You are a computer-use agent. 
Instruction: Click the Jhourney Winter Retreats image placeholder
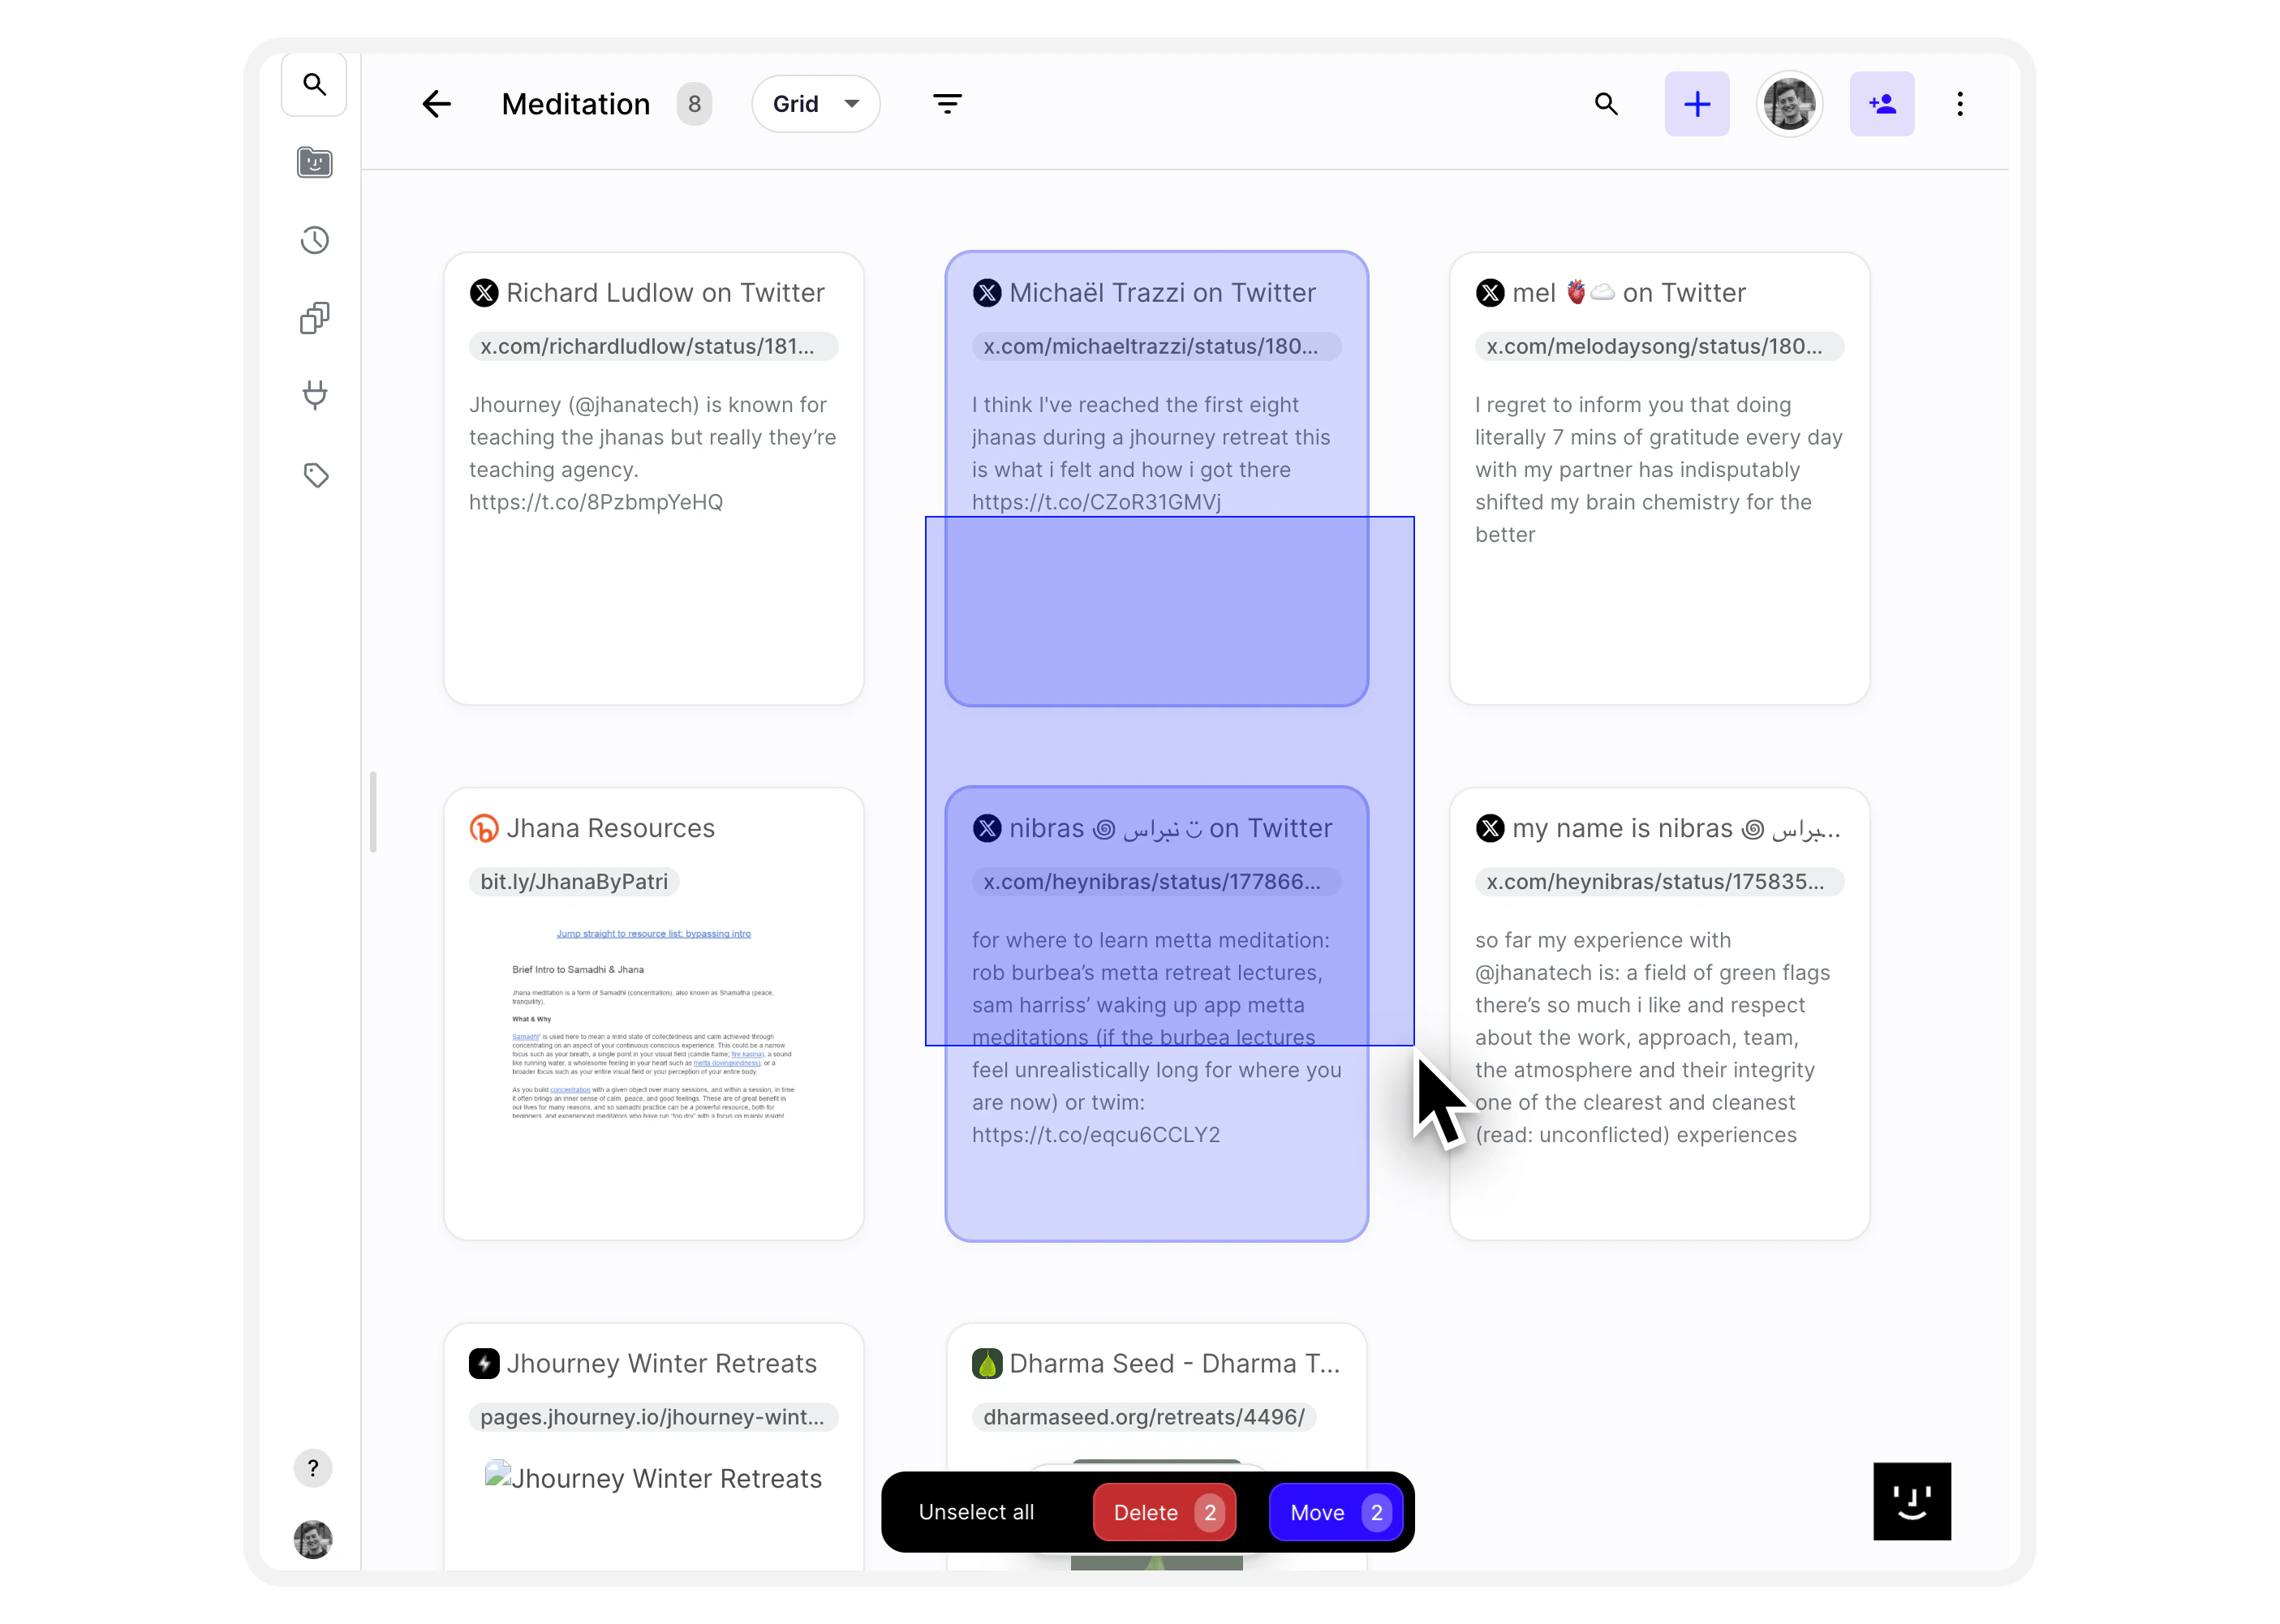point(653,1478)
